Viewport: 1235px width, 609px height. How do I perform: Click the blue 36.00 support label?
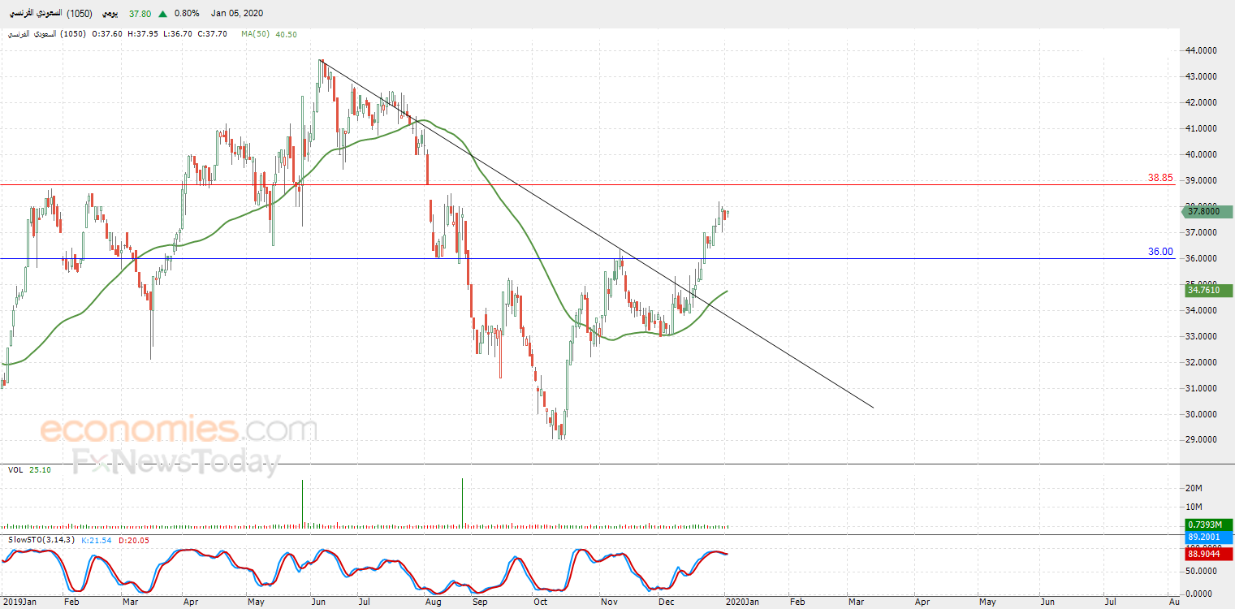1160,252
